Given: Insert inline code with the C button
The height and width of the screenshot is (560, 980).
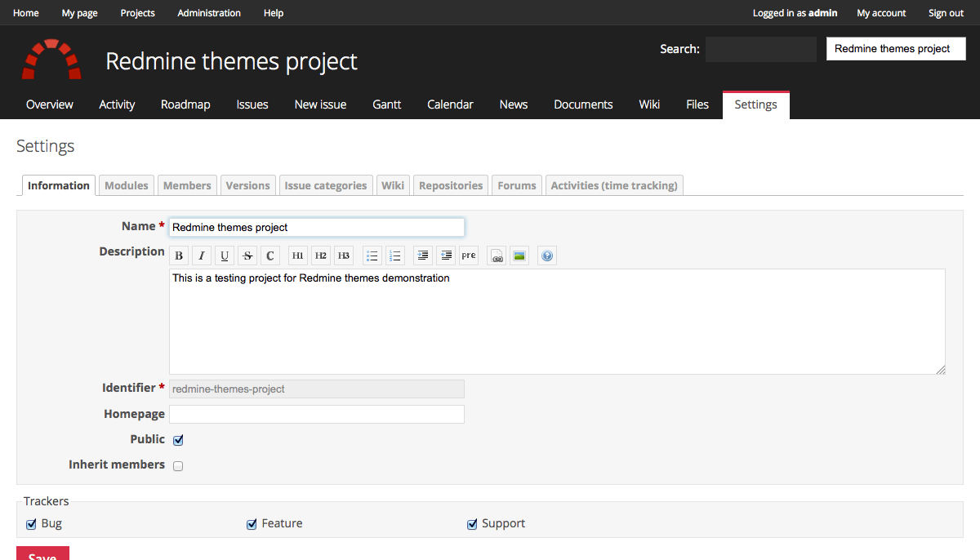Looking at the screenshot, I should tap(270, 256).
